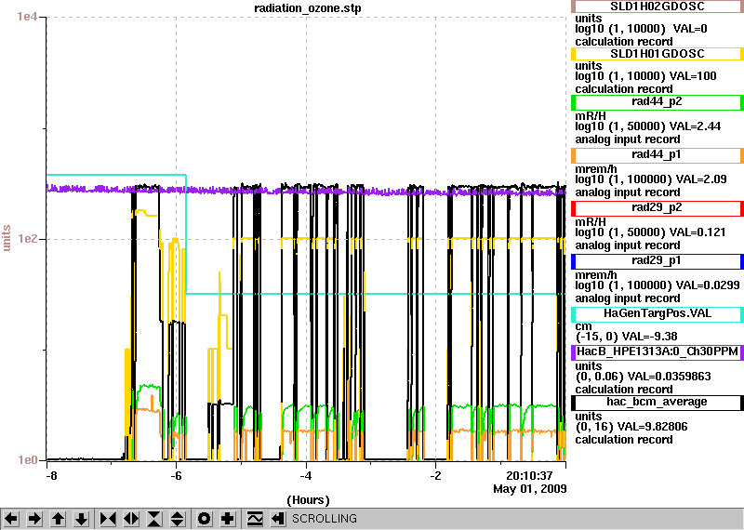Click the SCROLLING status text
Image resolution: width=744 pixels, height=530 pixels.
coord(325,519)
